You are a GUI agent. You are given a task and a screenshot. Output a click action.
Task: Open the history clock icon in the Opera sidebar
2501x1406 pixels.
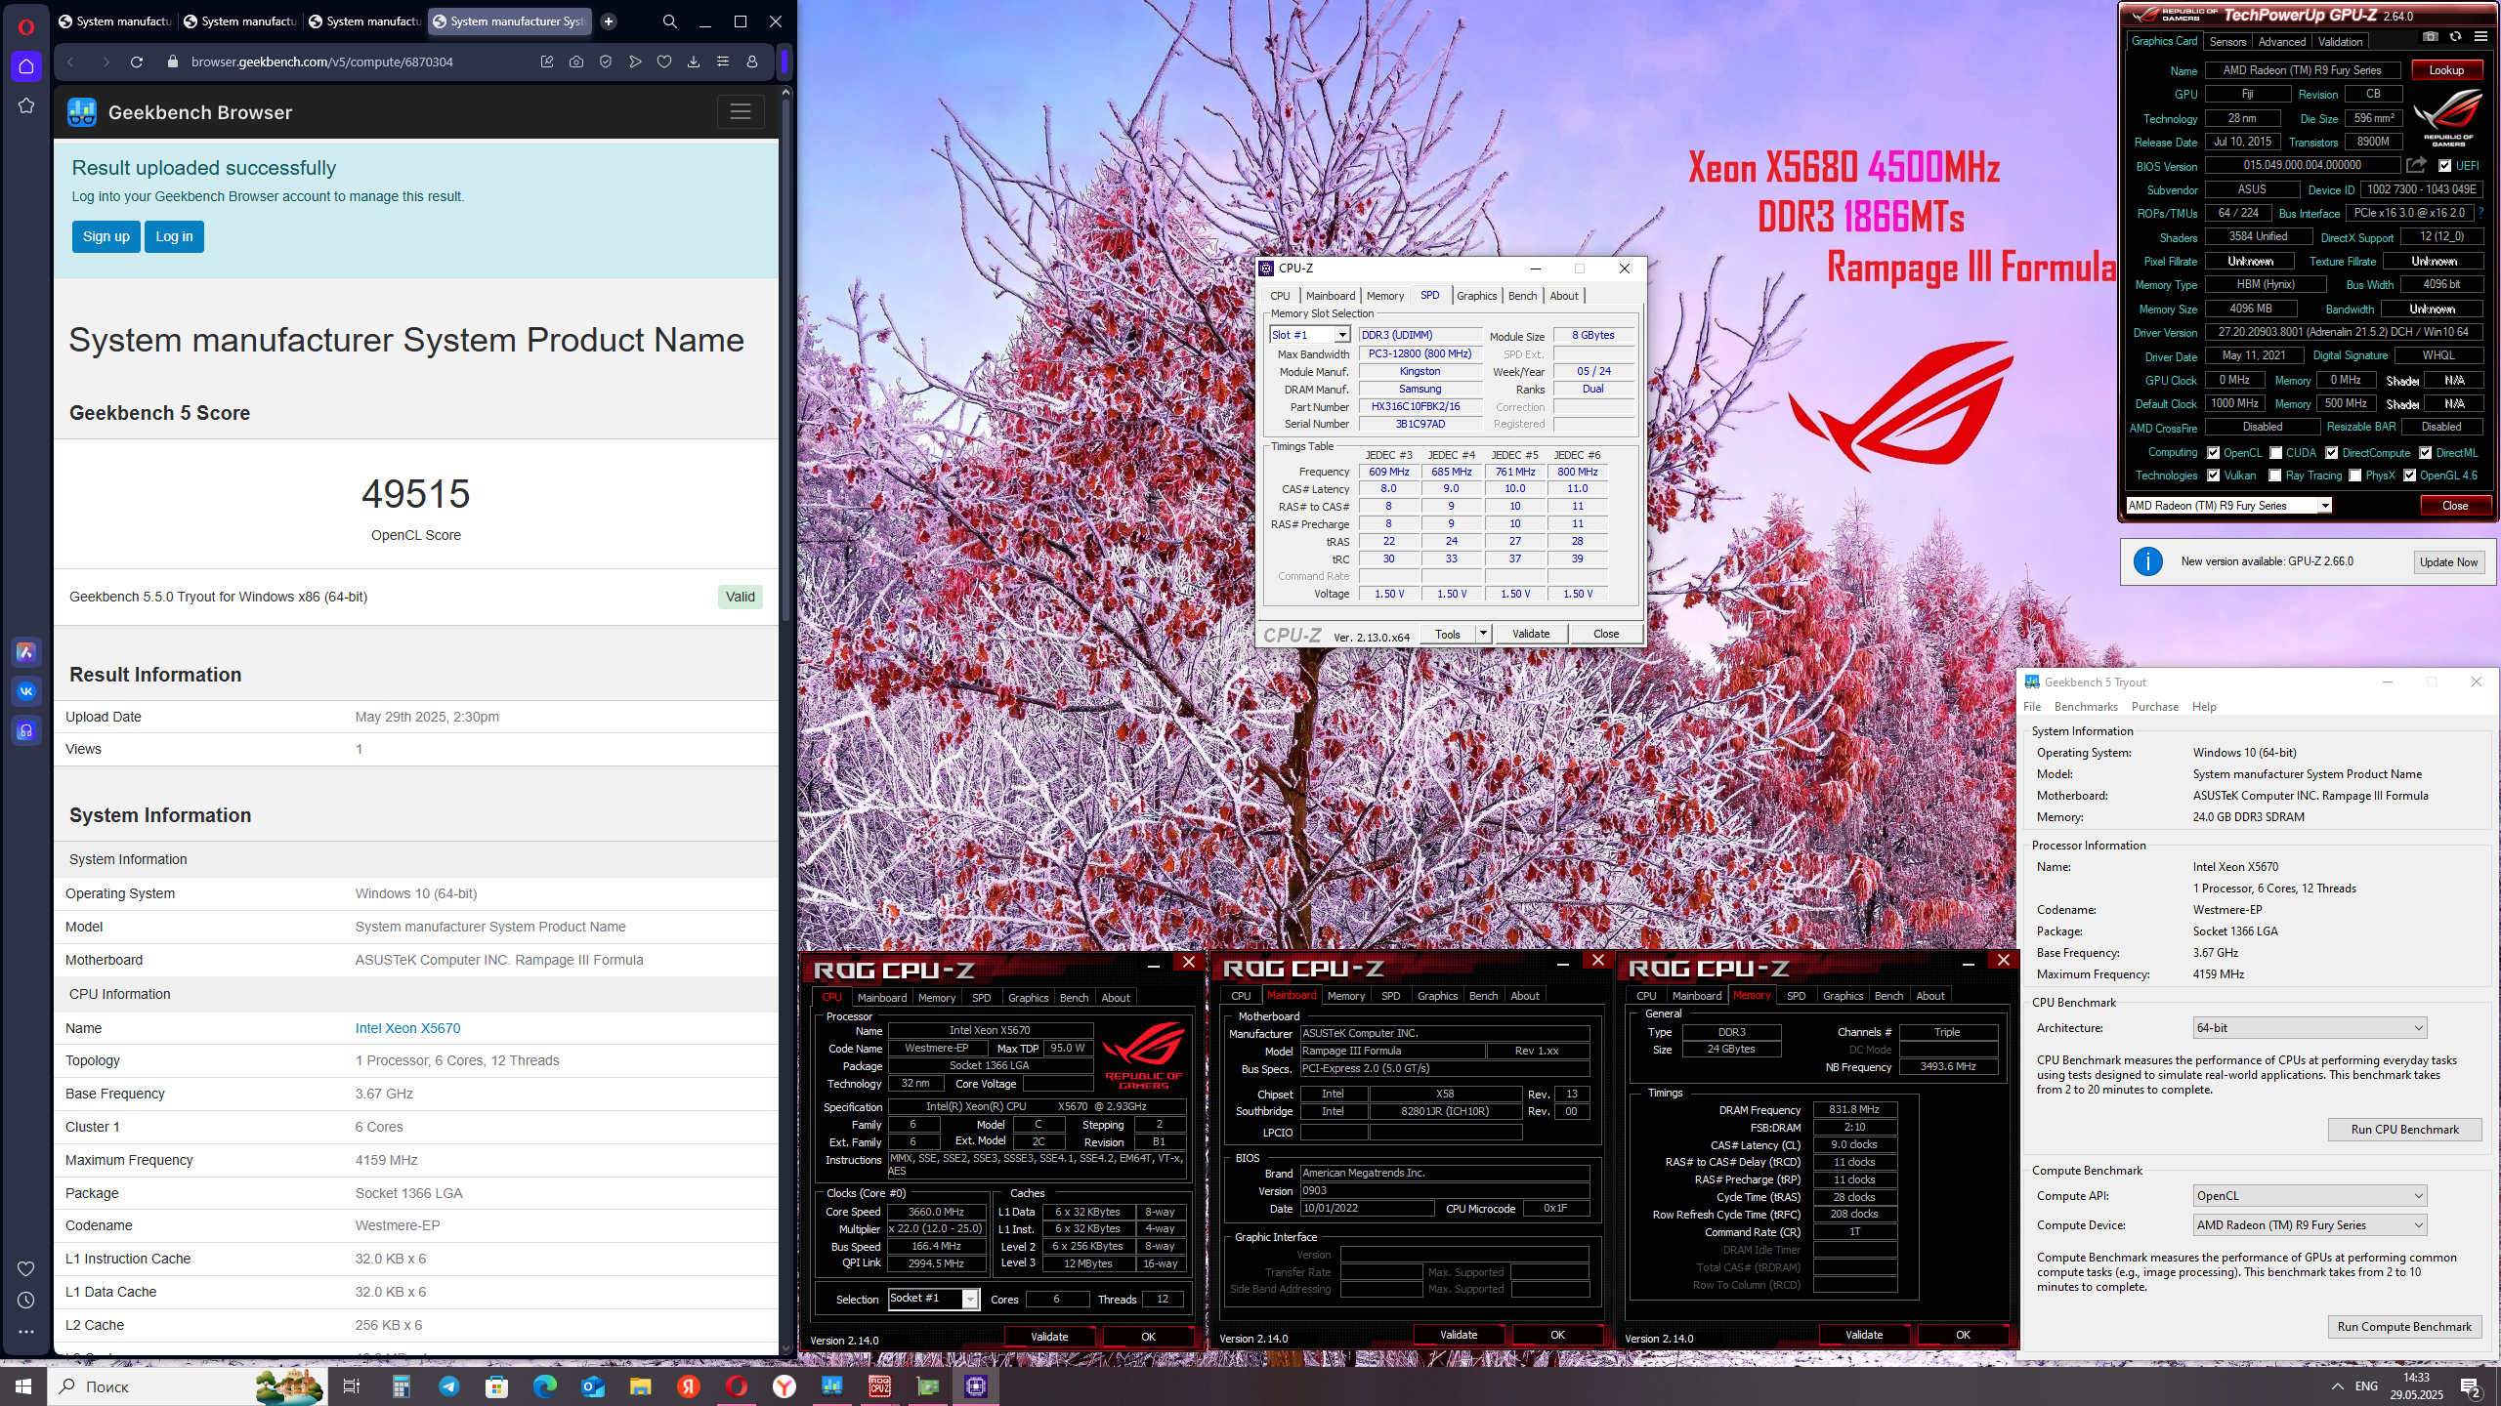tap(26, 1301)
